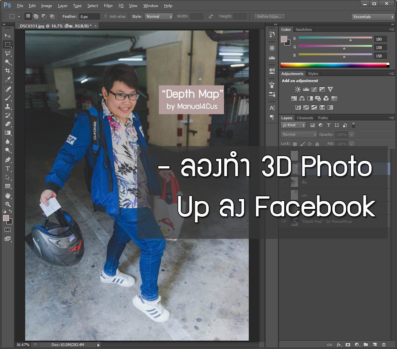Open the Filter menu
Screen dimensions: 397x349
point(108,6)
